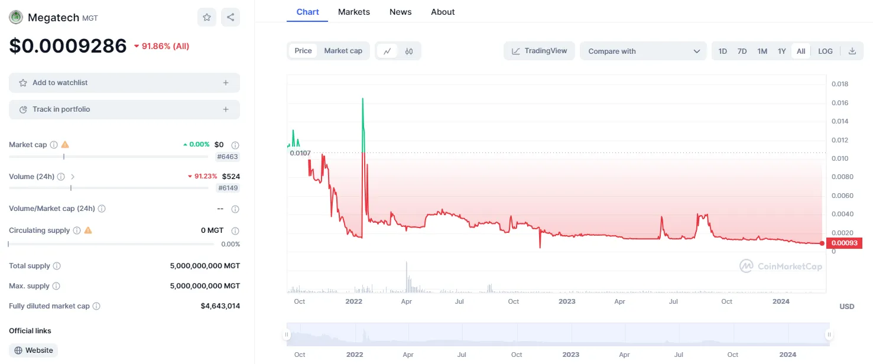Click the right handle of the range selector
Screen dimensions: 873x364
pyautogui.click(x=829, y=334)
